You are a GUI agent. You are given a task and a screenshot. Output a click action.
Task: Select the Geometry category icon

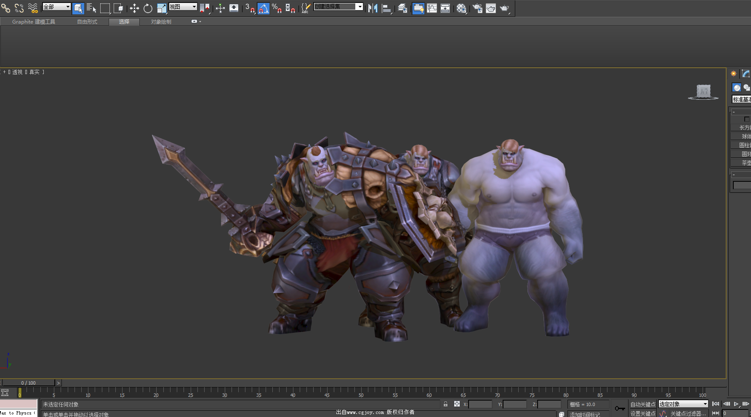737,88
